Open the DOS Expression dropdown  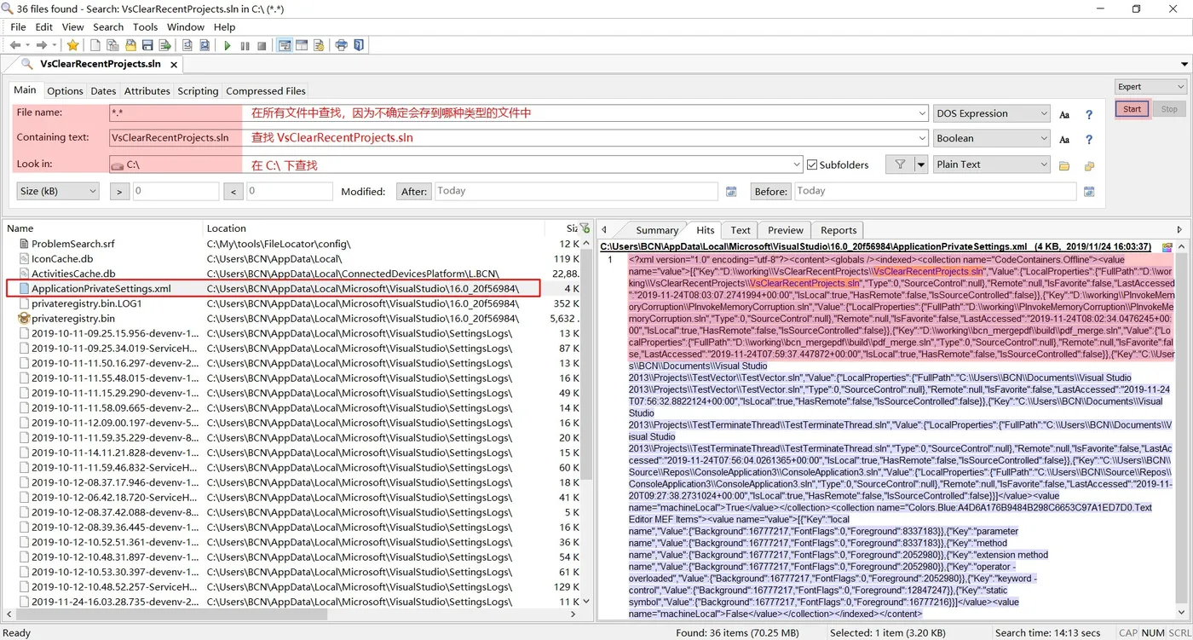992,113
